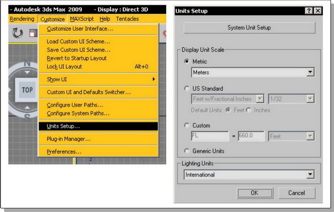Open the Customize menu
This screenshot has width=334, height=212.
point(53,19)
